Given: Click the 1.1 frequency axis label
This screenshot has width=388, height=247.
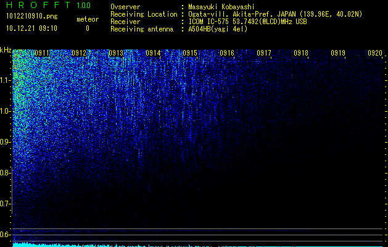Looking at the screenshot, I should [5, 80].
